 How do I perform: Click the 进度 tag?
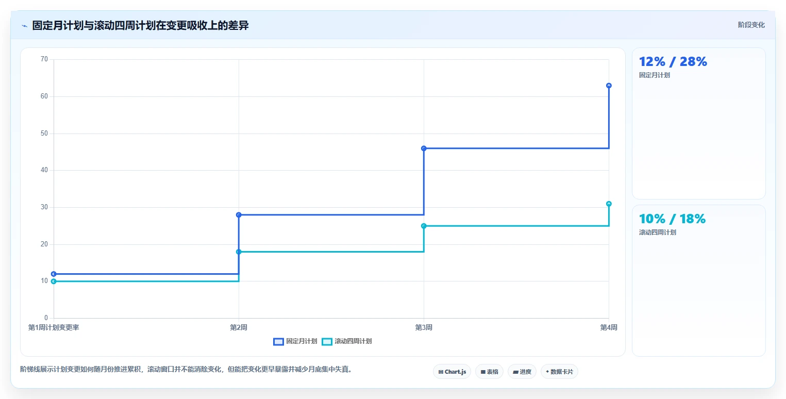pos(522,372)
